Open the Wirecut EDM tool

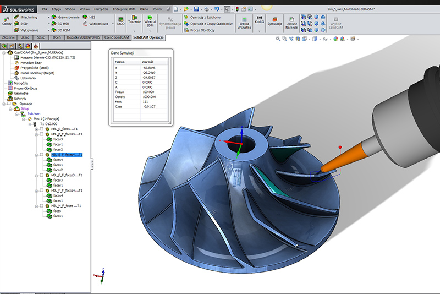[x=150, y=21]
